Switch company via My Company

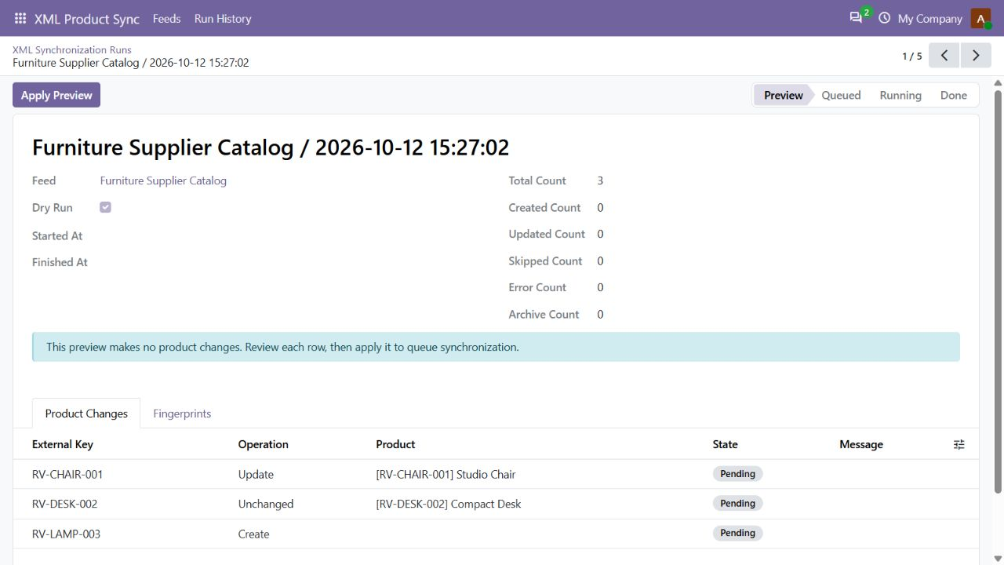click(929, 18)
